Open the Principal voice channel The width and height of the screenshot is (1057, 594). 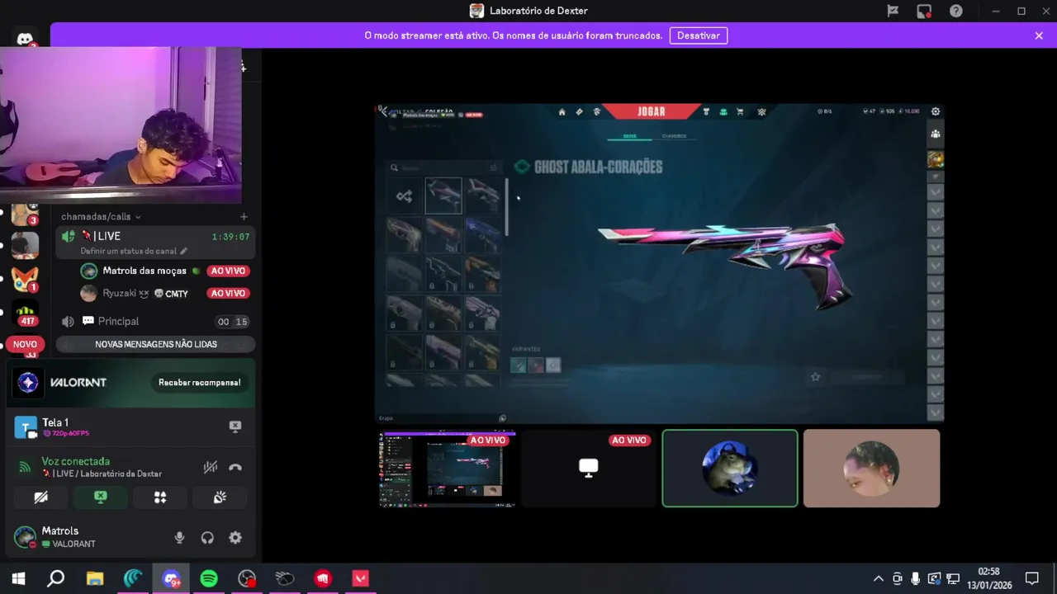[x=155, y=321]
